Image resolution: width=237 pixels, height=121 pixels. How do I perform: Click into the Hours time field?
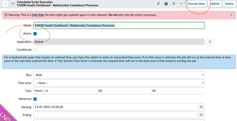pyautogui.click(x=70, y=91)
